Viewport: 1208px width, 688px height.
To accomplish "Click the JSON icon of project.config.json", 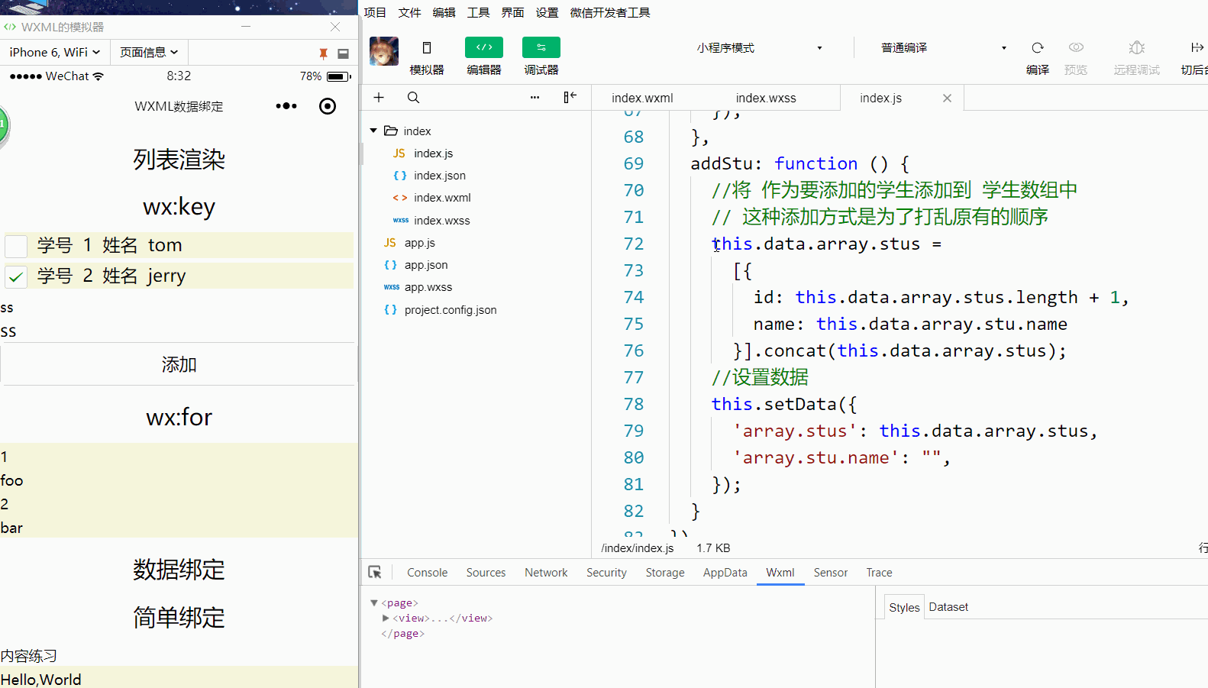I will [390, 310].
